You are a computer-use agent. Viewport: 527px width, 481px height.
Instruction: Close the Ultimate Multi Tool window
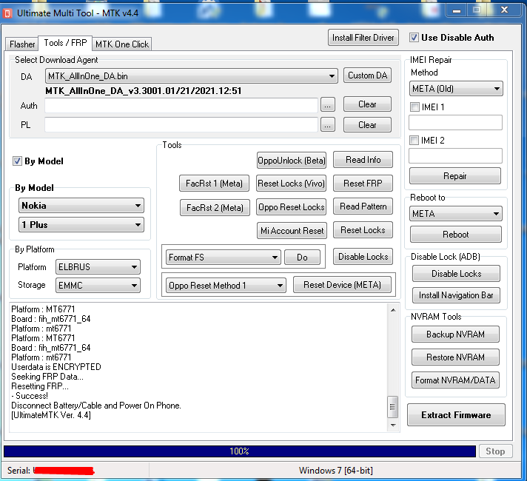coord(505,10)
